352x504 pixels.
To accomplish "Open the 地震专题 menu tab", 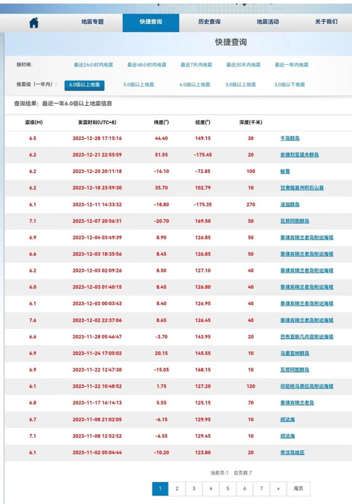I will click(x=92, y=22).
